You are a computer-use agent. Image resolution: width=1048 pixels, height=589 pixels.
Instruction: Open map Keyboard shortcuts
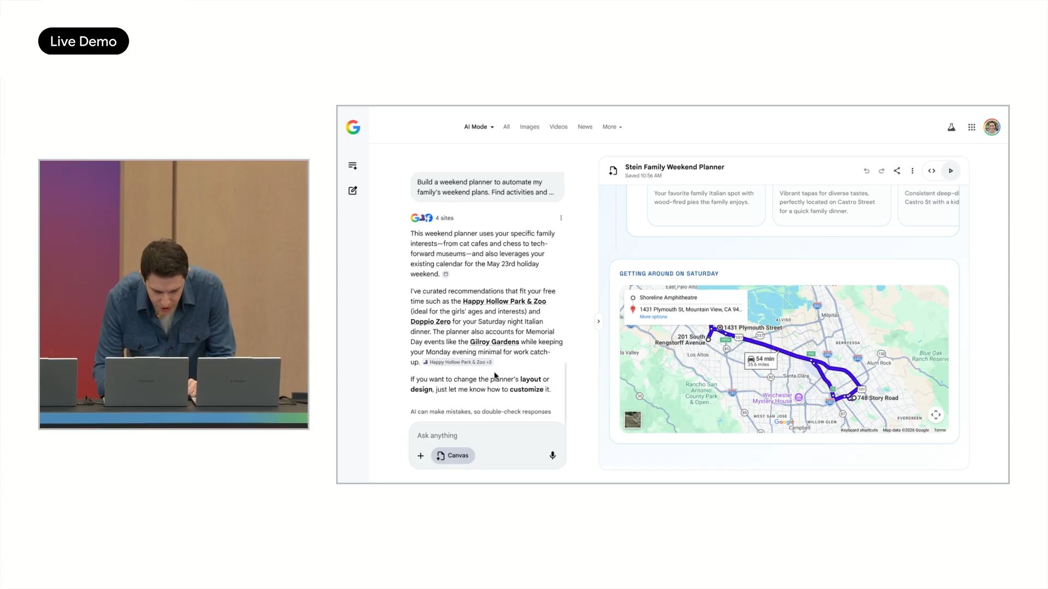[859, 430]
